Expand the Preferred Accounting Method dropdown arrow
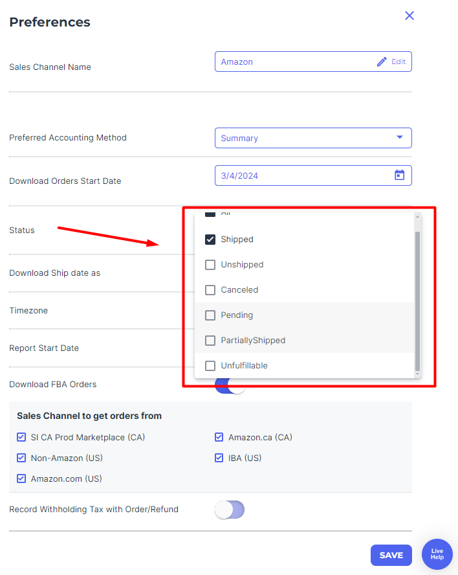 399,137
